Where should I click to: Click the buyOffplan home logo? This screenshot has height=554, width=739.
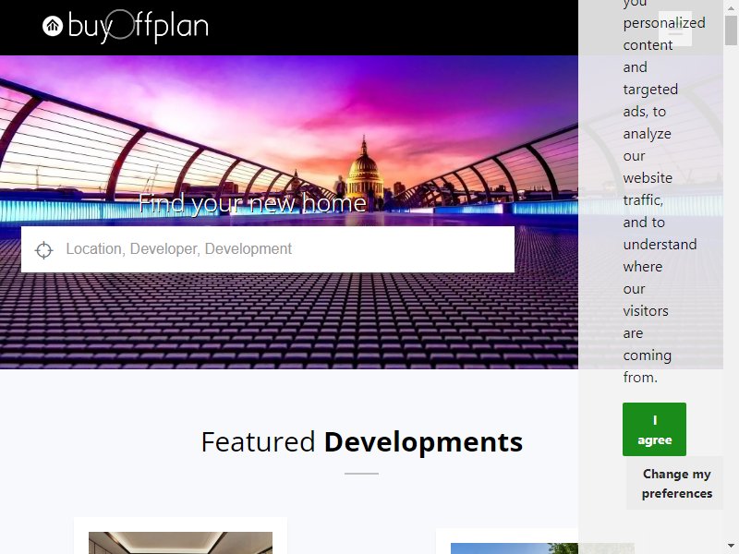126,26
